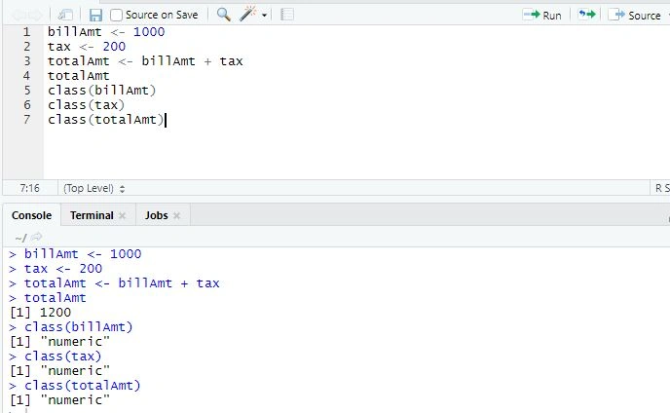Expand the code tools dropdown arrow
This screenshot has height=413, width=670.
pos(265,16)
